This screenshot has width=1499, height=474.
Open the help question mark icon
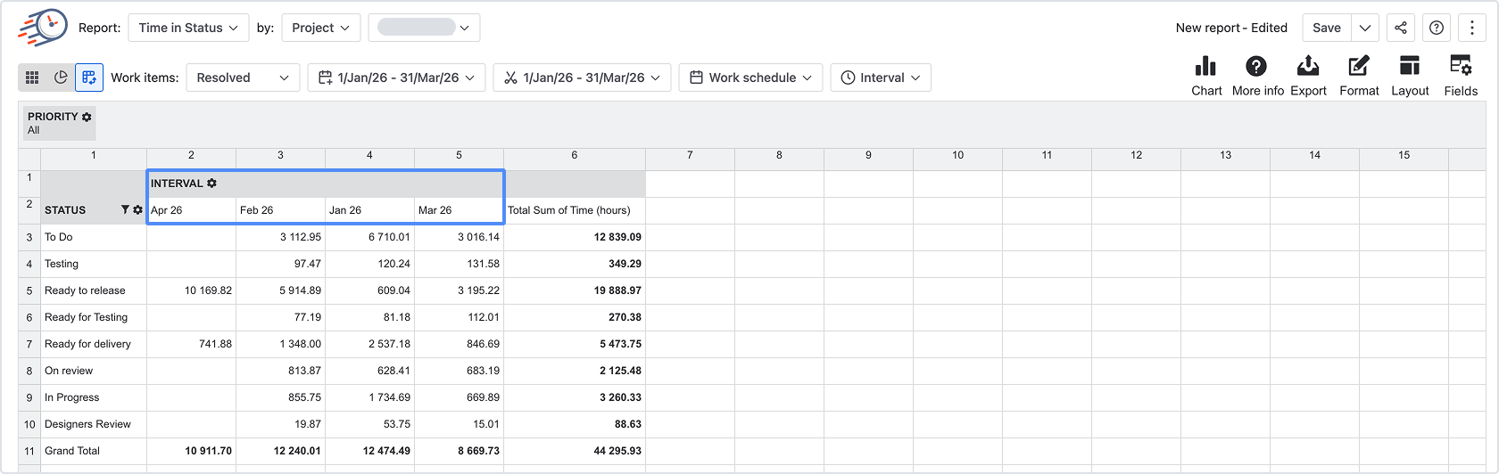1437,28
